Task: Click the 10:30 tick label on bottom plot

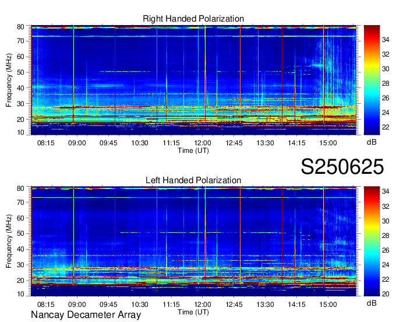Action: pos(140,304)
